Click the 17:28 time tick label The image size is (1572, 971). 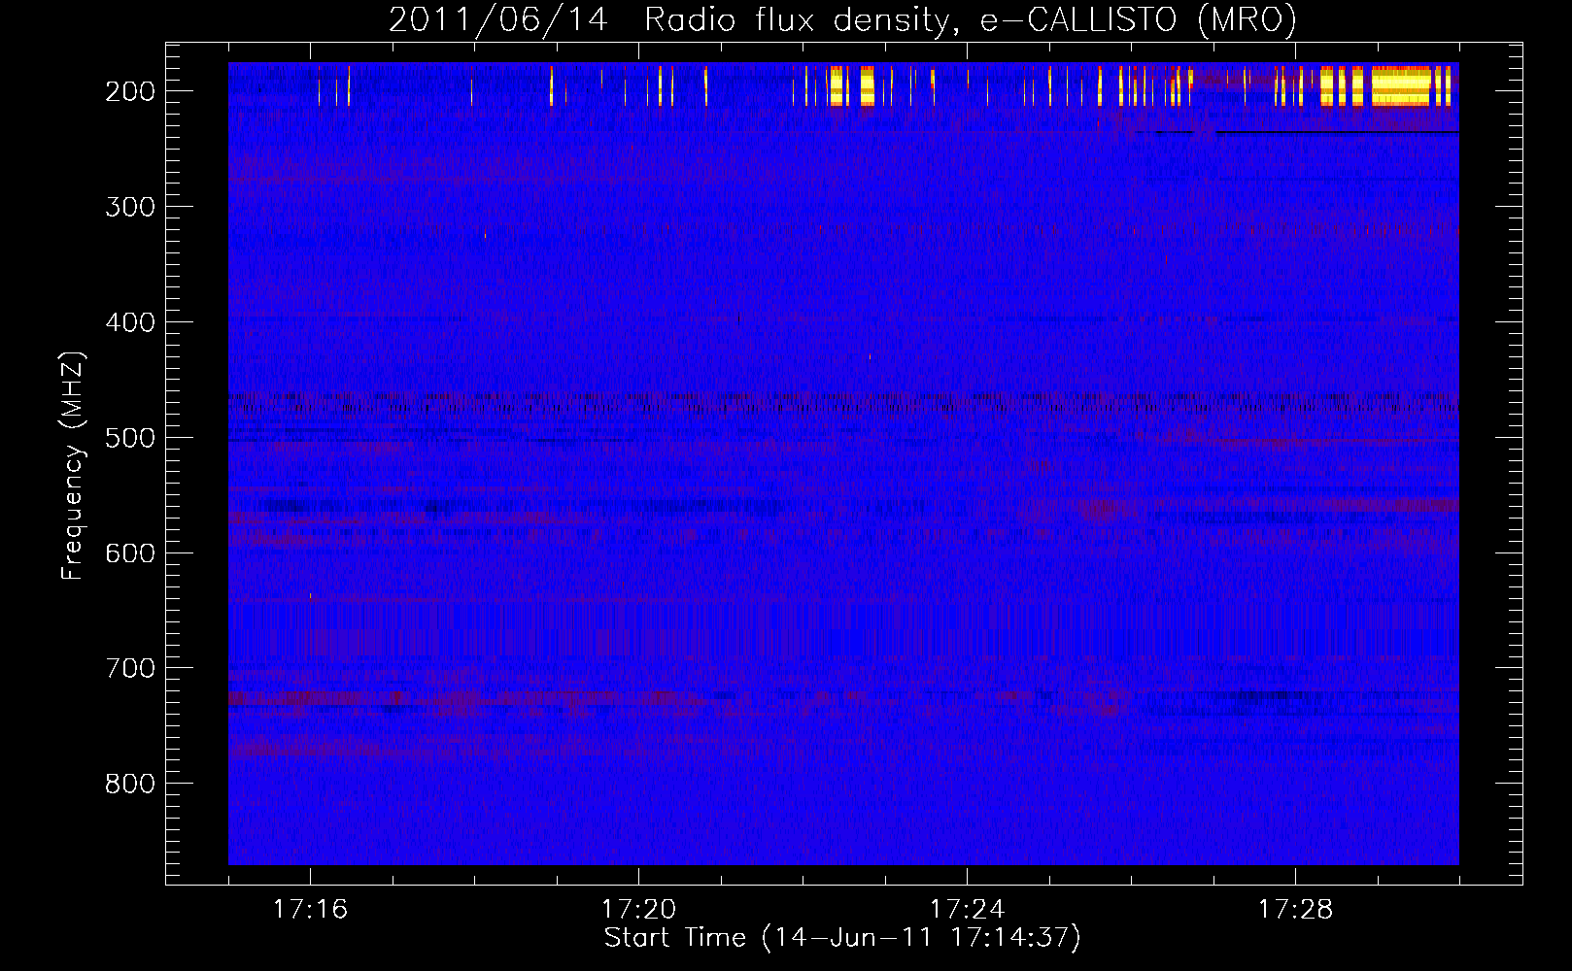(1295, 910)
